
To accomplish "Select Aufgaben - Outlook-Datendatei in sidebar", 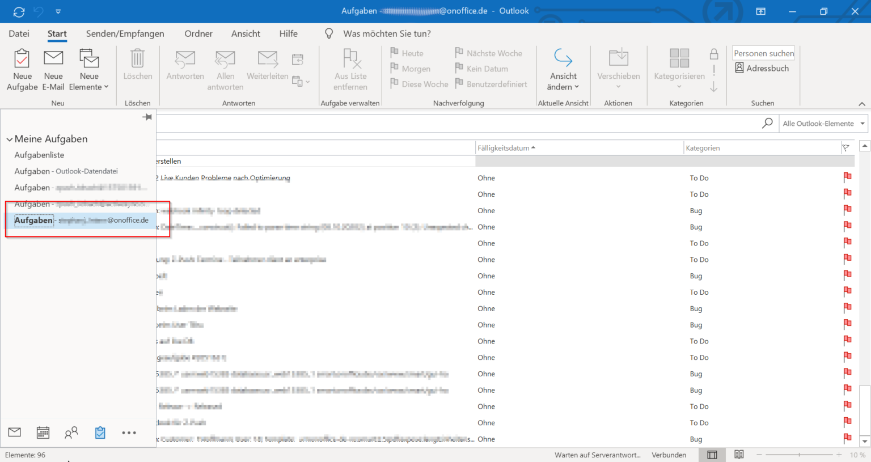I will click(66, 171).
